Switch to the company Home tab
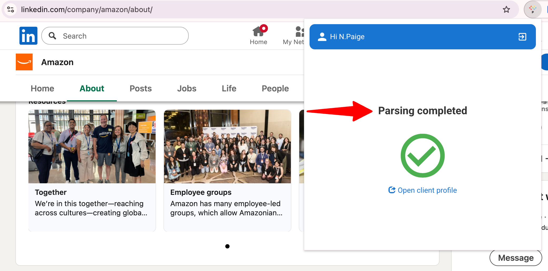548x271 pixels. click(42, 88)
